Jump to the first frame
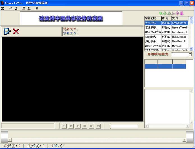The width and height of the screenshot is (195, 149). pos(64,126)
